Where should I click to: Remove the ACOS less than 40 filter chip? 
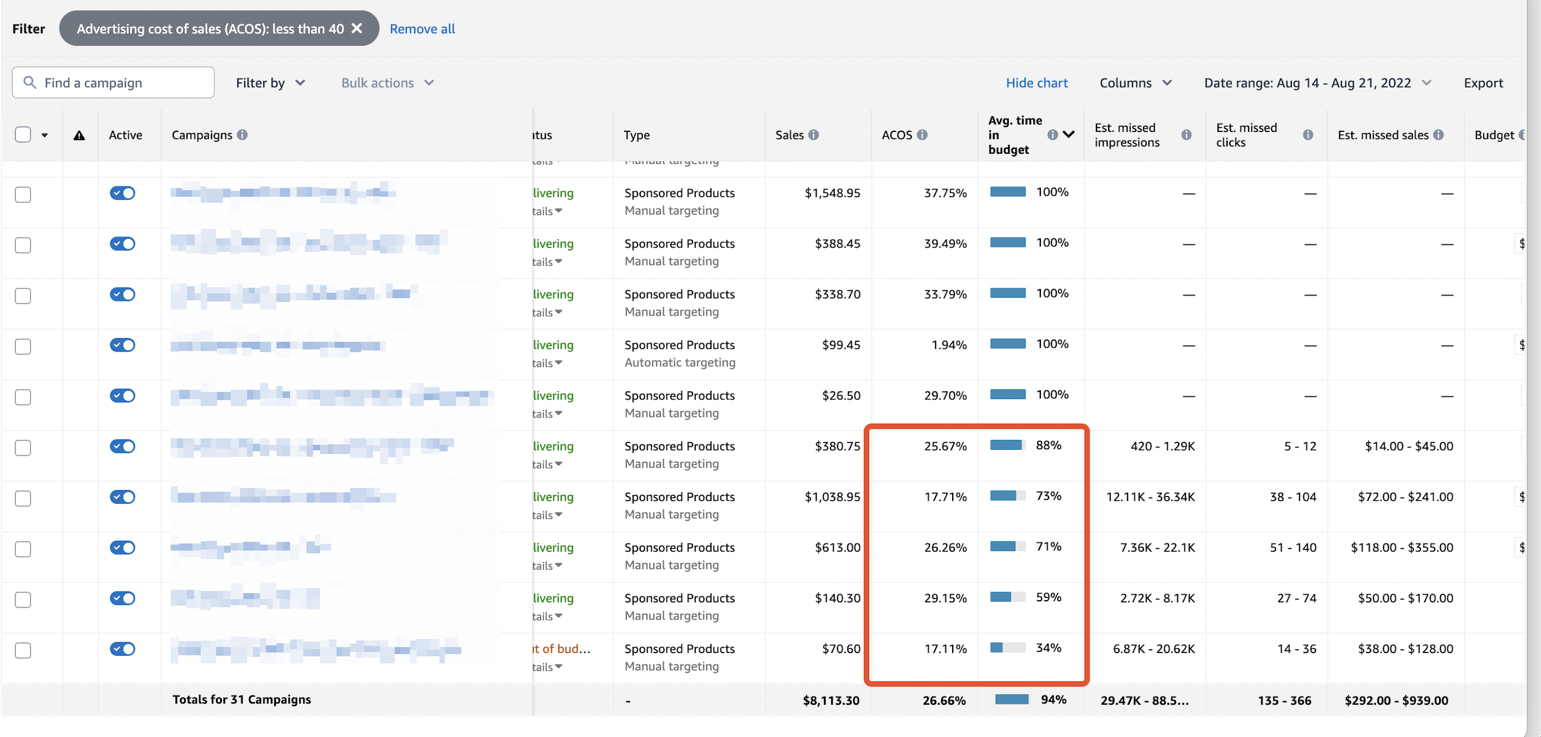357,28
